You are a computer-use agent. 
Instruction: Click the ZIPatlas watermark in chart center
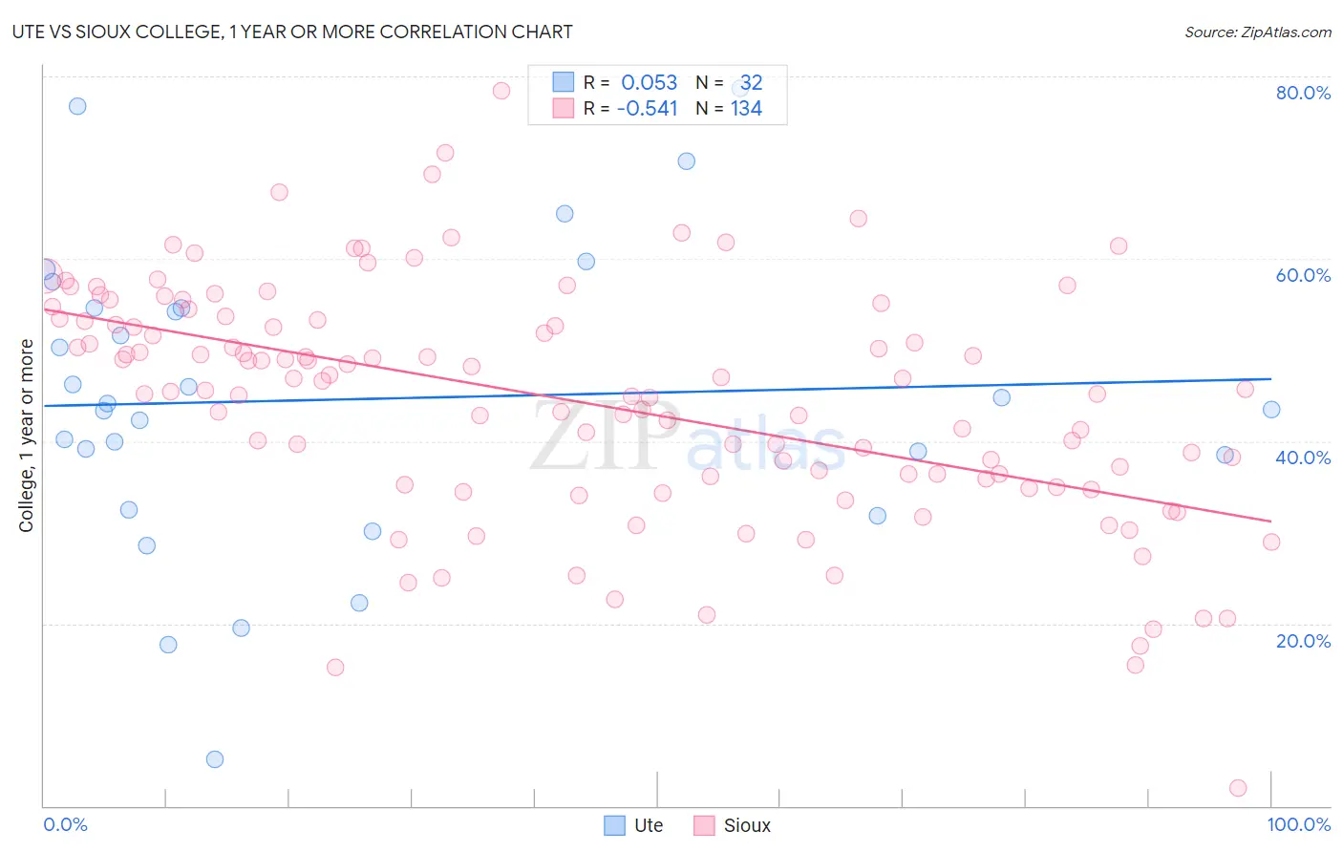[688, 437]
